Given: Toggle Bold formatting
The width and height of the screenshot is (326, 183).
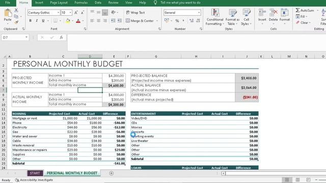Looking at the screenshot, I should coord(31,21).
